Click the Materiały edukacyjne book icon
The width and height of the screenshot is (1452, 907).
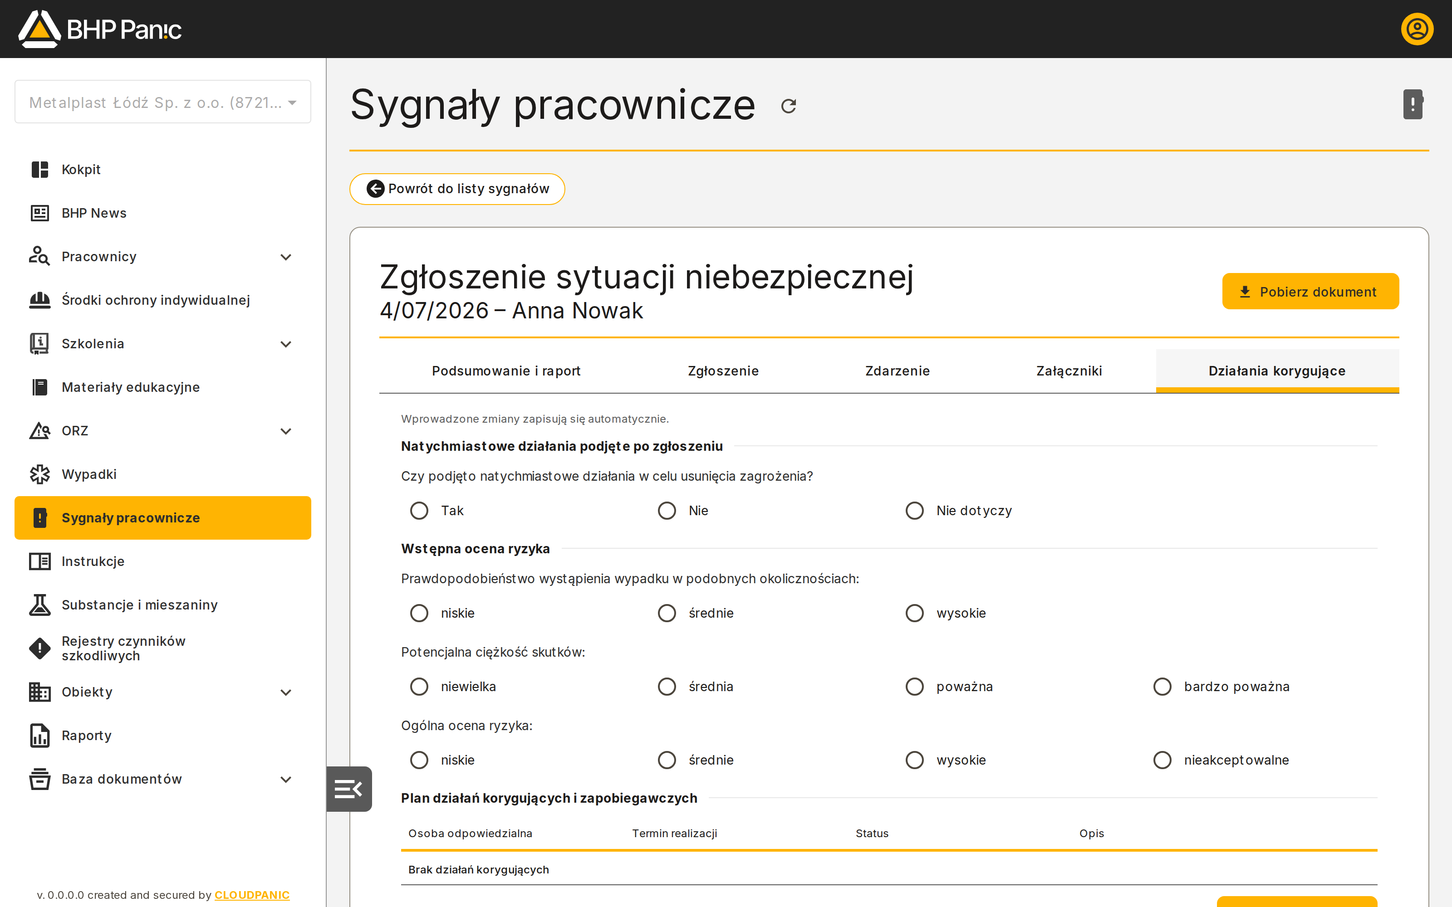tap(39, 387)
